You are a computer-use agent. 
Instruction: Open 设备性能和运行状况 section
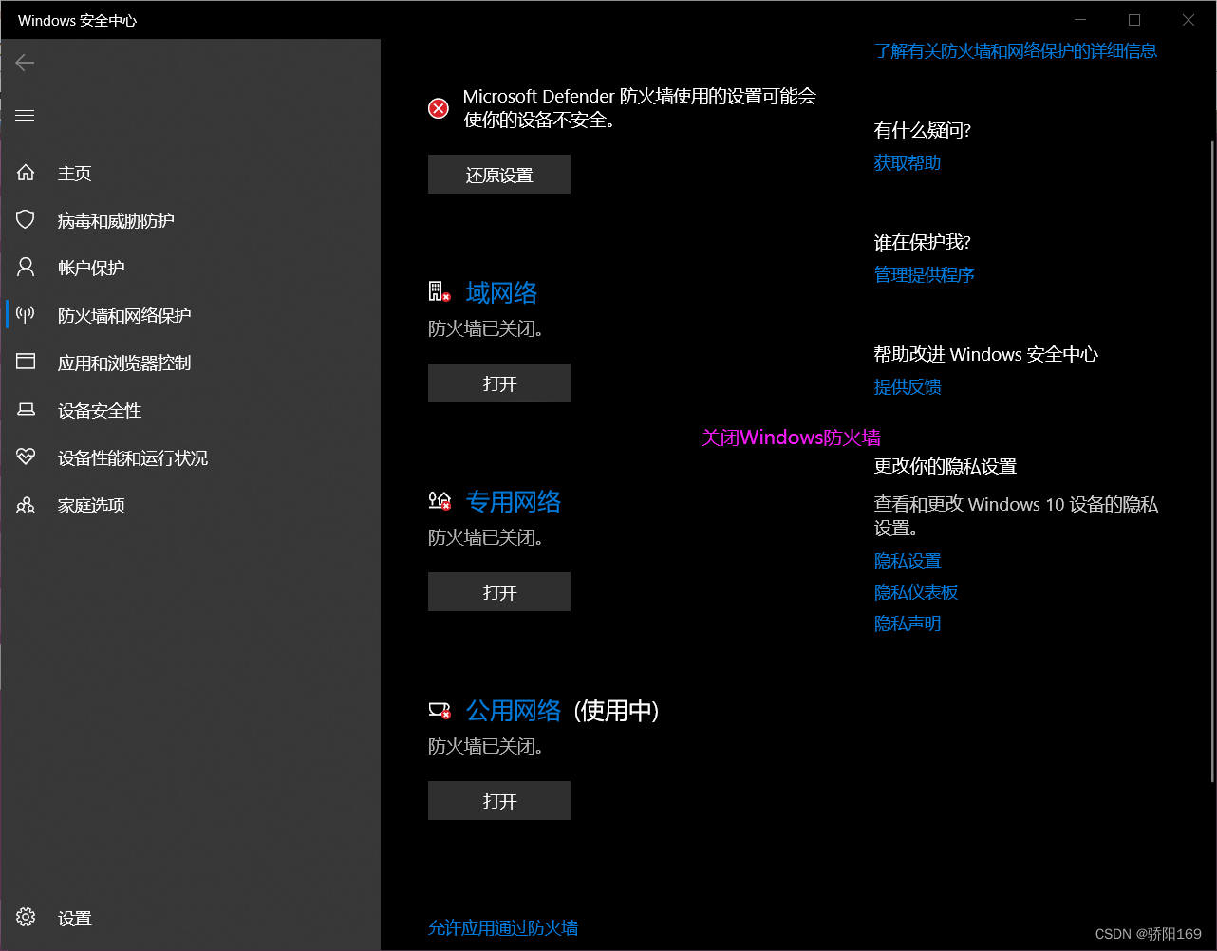pyautogui.click(x=133, y=457)
